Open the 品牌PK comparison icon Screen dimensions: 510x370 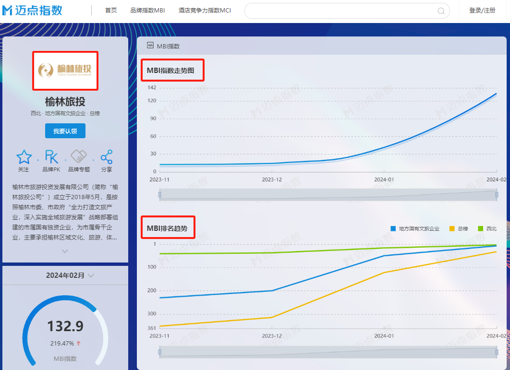(51, 157)
